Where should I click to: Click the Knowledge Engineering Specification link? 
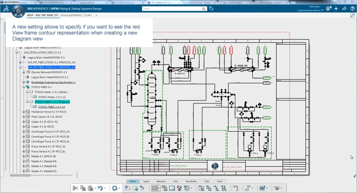[53, 82]
